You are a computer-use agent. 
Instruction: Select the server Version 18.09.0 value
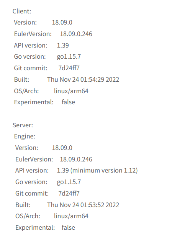tap(62, 148)
